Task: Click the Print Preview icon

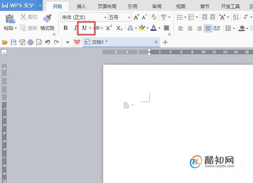Action: pos(39,42)
